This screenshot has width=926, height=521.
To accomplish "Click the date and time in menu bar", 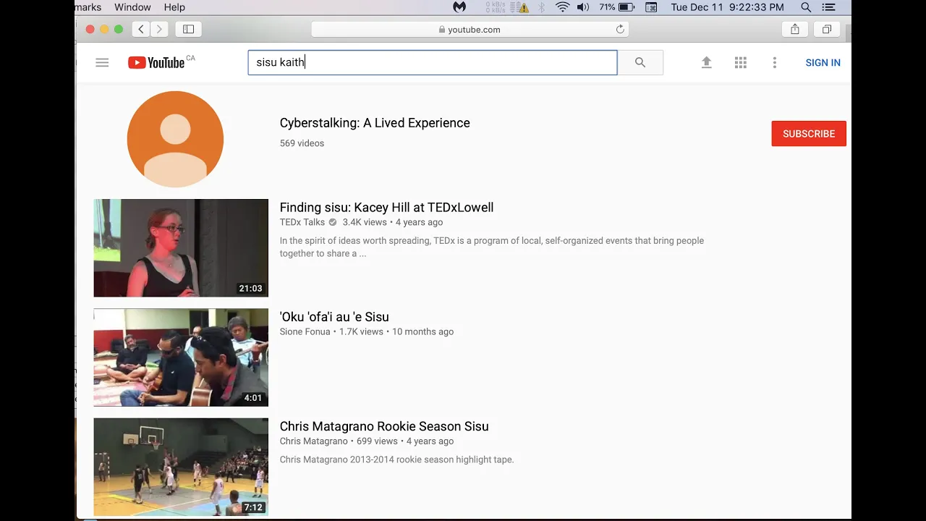I will point(727,7).
